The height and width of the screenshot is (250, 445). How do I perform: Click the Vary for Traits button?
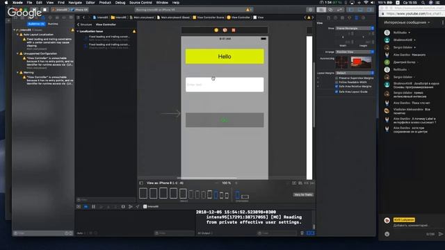pos(303,194)
